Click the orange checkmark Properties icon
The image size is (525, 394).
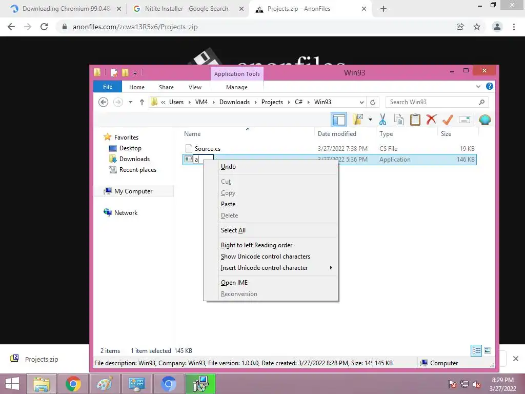point(448,120)
